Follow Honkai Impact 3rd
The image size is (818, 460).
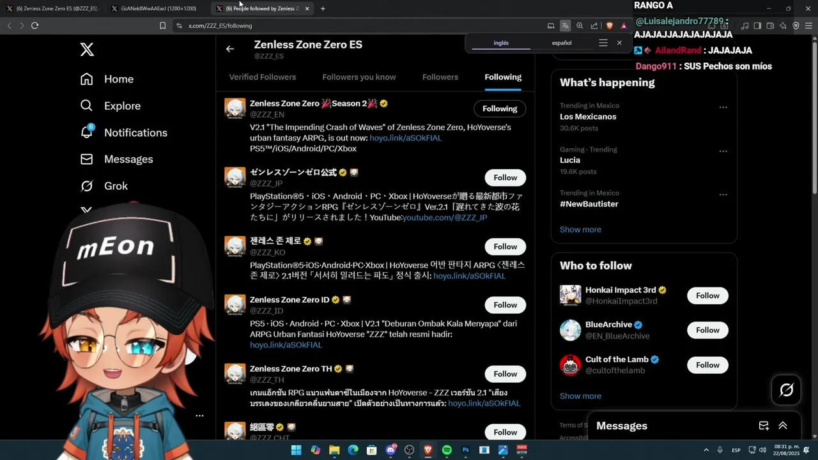click(x=707, y=296)
